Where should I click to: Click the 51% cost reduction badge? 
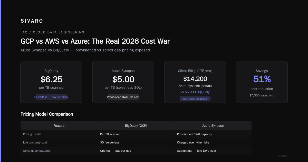point(195,99)
